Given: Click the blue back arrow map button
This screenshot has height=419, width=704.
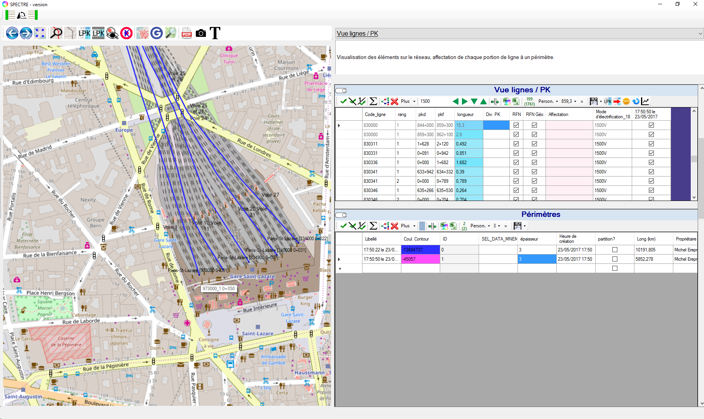Looking at the screenshot, I should pyautogui.click(x=12, y=33).
